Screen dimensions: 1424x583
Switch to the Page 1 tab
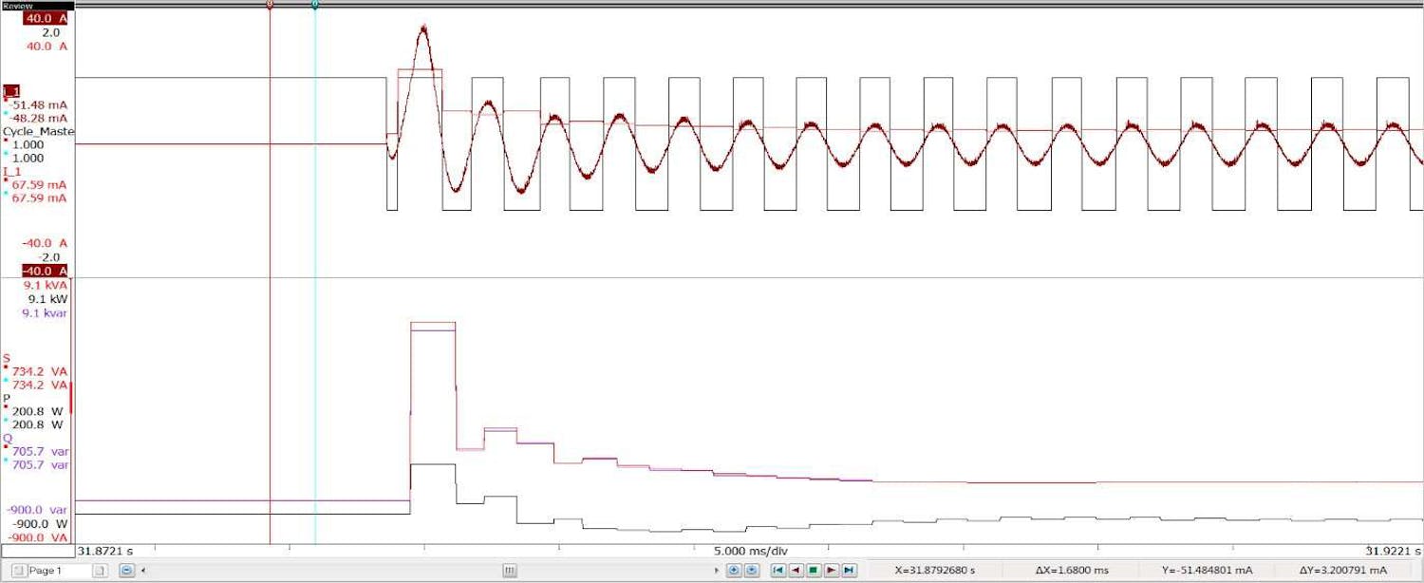(46, 571)
